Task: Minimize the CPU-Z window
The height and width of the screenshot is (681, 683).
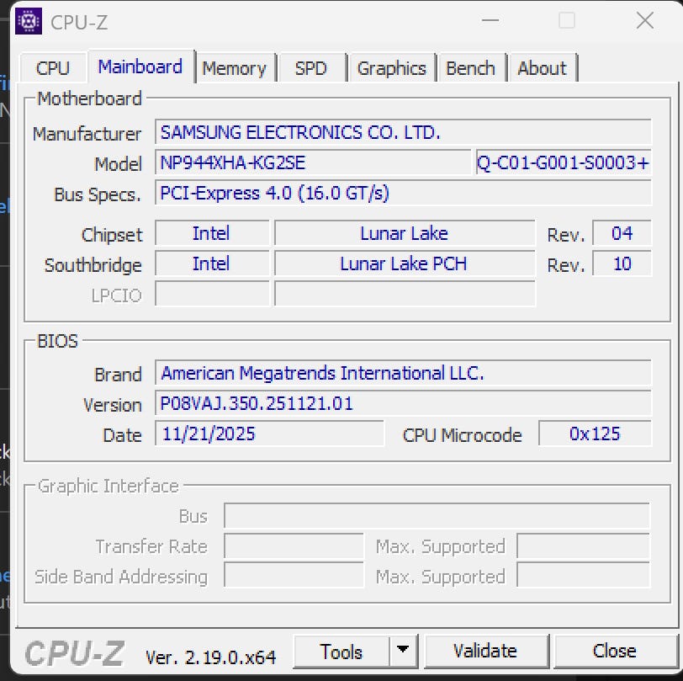Action: click(490, 20)
